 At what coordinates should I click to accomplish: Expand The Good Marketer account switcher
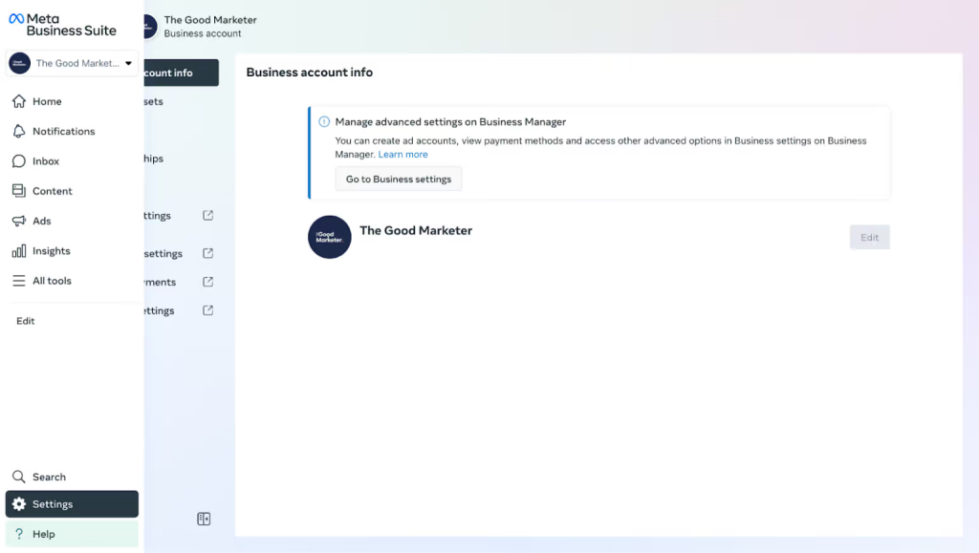(72, 63)
